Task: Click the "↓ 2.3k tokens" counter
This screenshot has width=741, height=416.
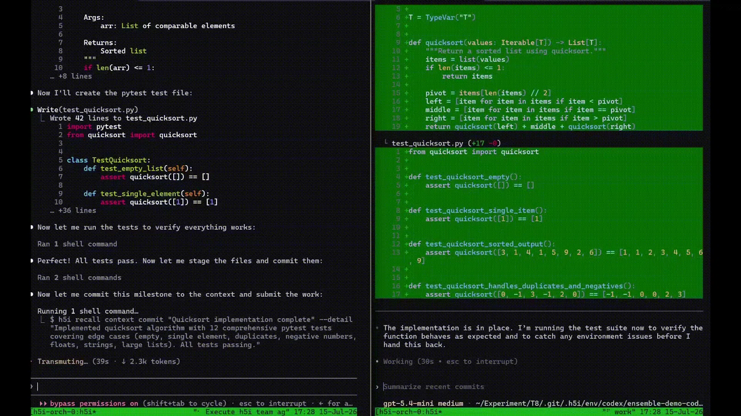Action: click(x=151, y=361)
